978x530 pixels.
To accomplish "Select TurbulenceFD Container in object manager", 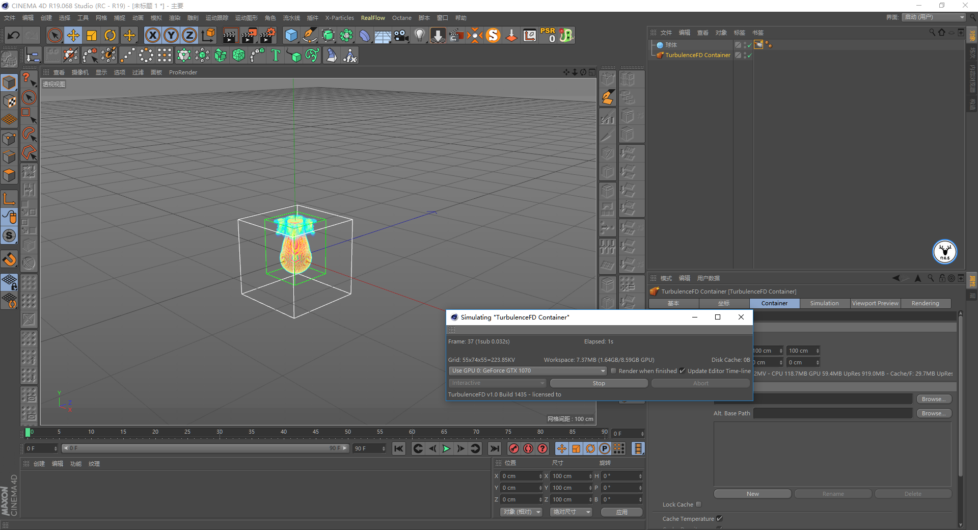I will (x=697, y=55).
